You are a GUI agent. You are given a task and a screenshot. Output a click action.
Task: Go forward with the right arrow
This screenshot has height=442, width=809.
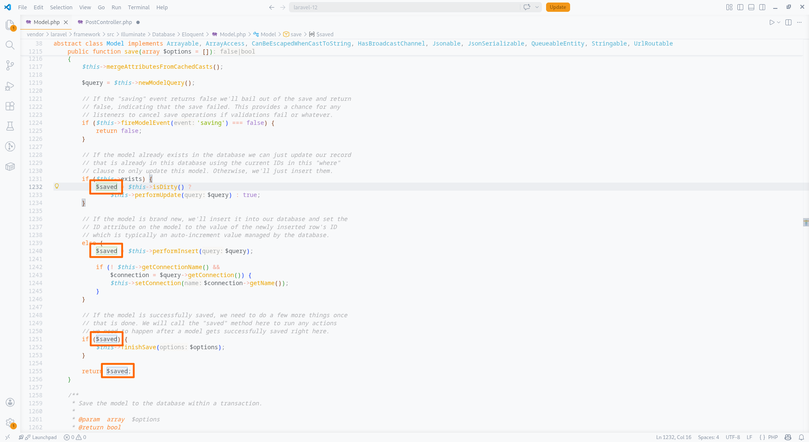point(283,7)
